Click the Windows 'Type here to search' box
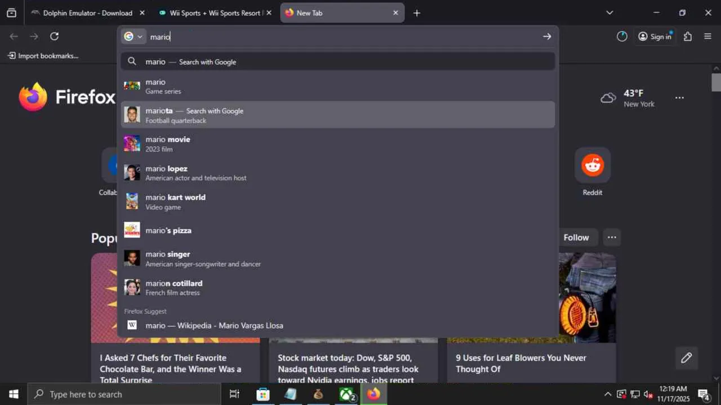Screen dimensions: 721x405 pyautogui.click(x=124, y=394)
